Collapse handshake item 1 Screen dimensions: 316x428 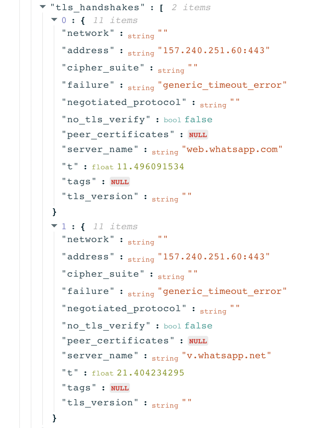pyautogui.click(x=54, y=226)
